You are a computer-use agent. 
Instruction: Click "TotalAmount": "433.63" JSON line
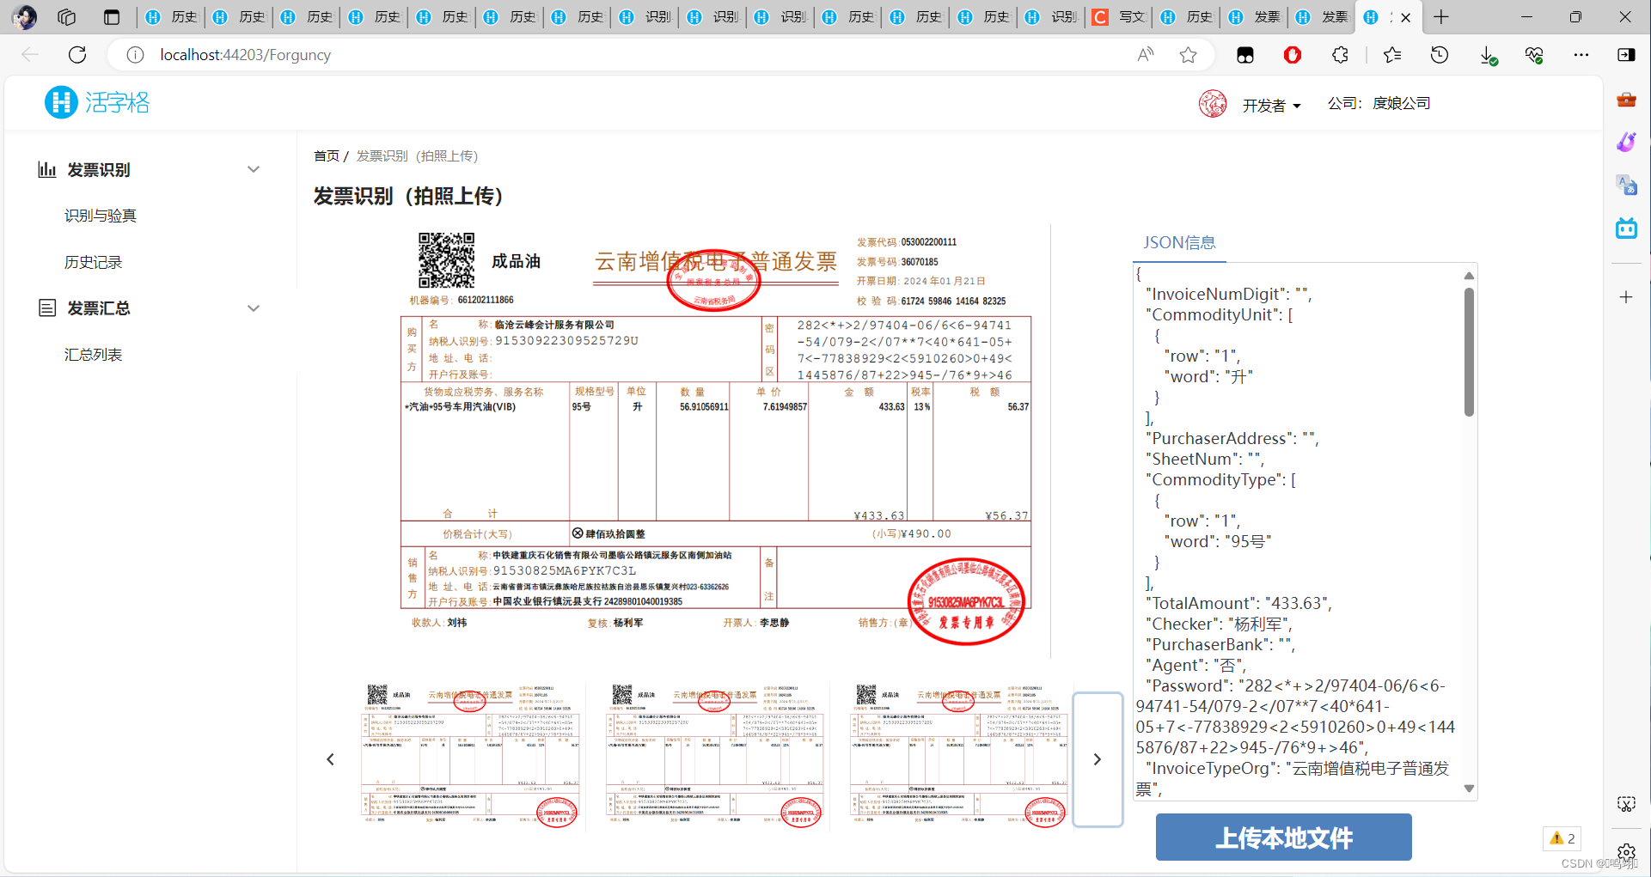(x=1238, y=604)
